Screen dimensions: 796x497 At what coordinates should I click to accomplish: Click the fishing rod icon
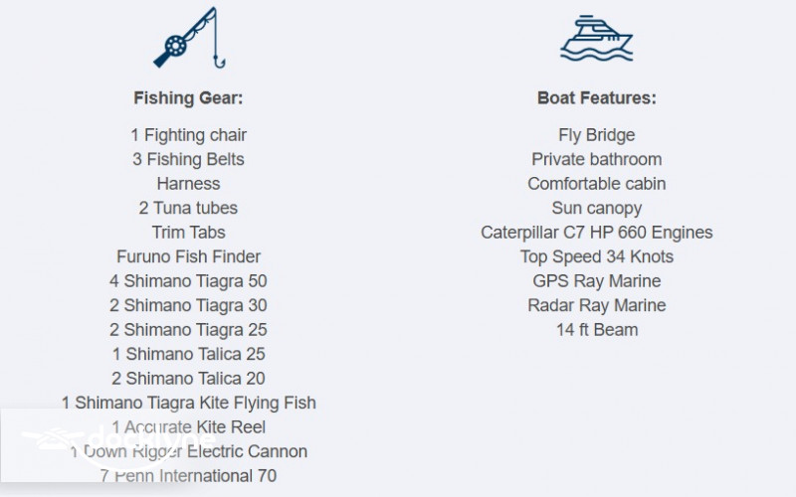[x=186, y=39]
